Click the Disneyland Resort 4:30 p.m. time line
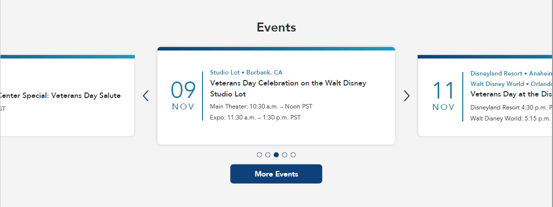This screenshot has height=207, width=553. point(511,107)
